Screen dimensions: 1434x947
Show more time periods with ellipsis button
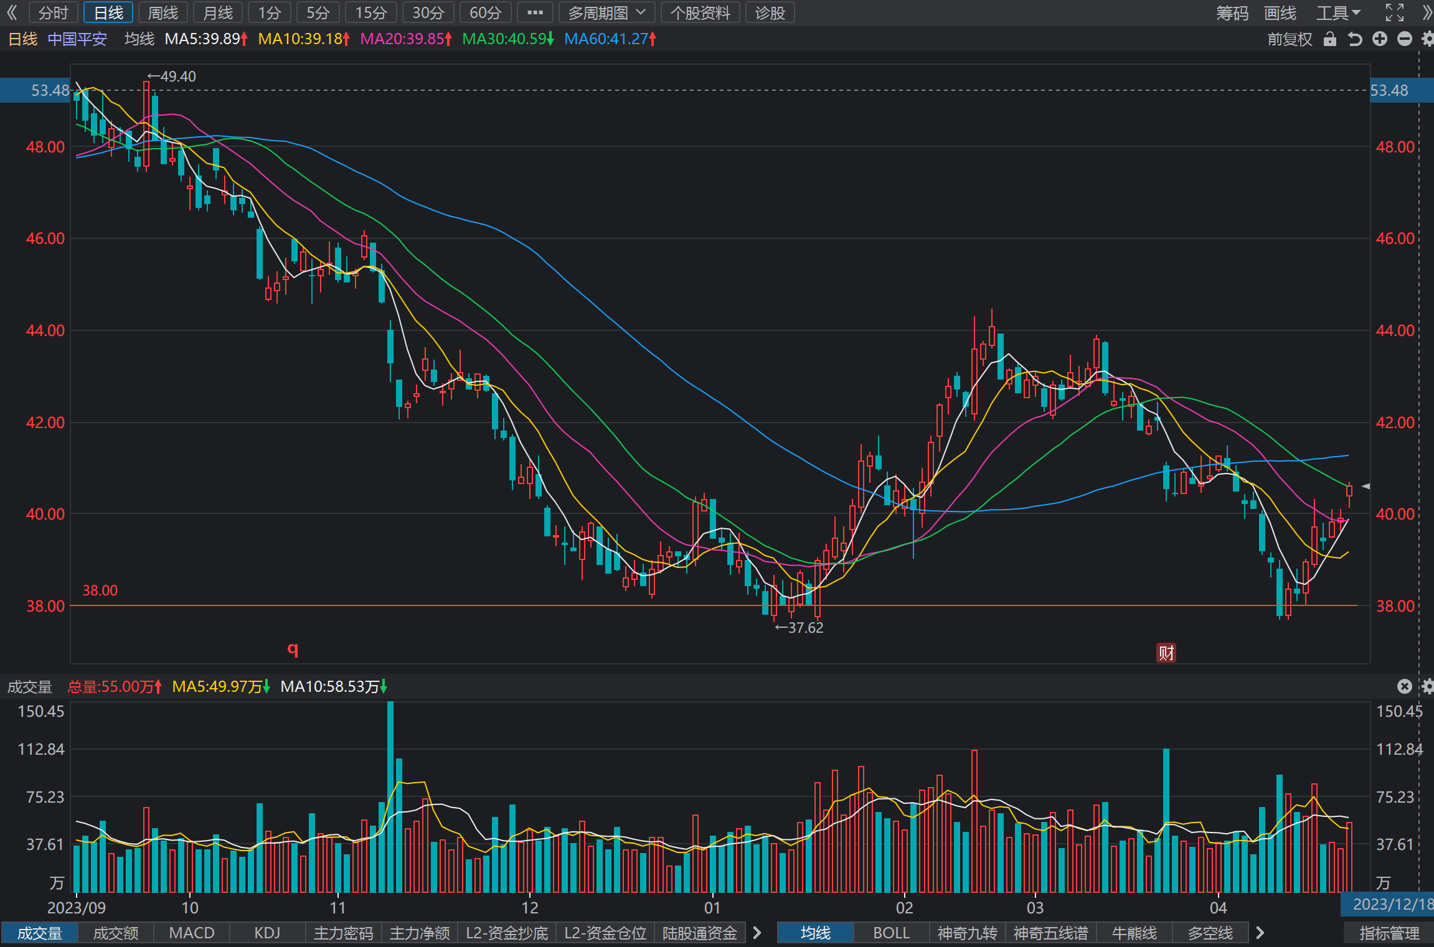535,12
